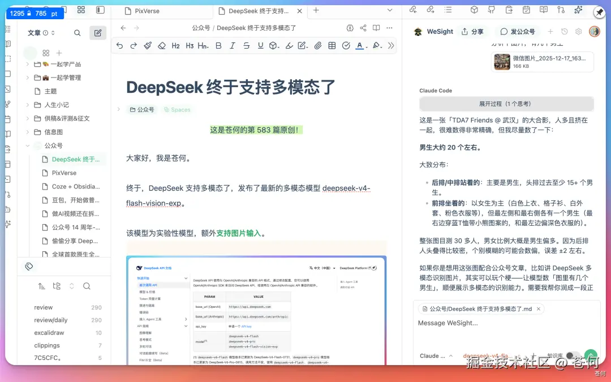Click the redo arrow icon
611x382 pixels.
coord(134,46)
